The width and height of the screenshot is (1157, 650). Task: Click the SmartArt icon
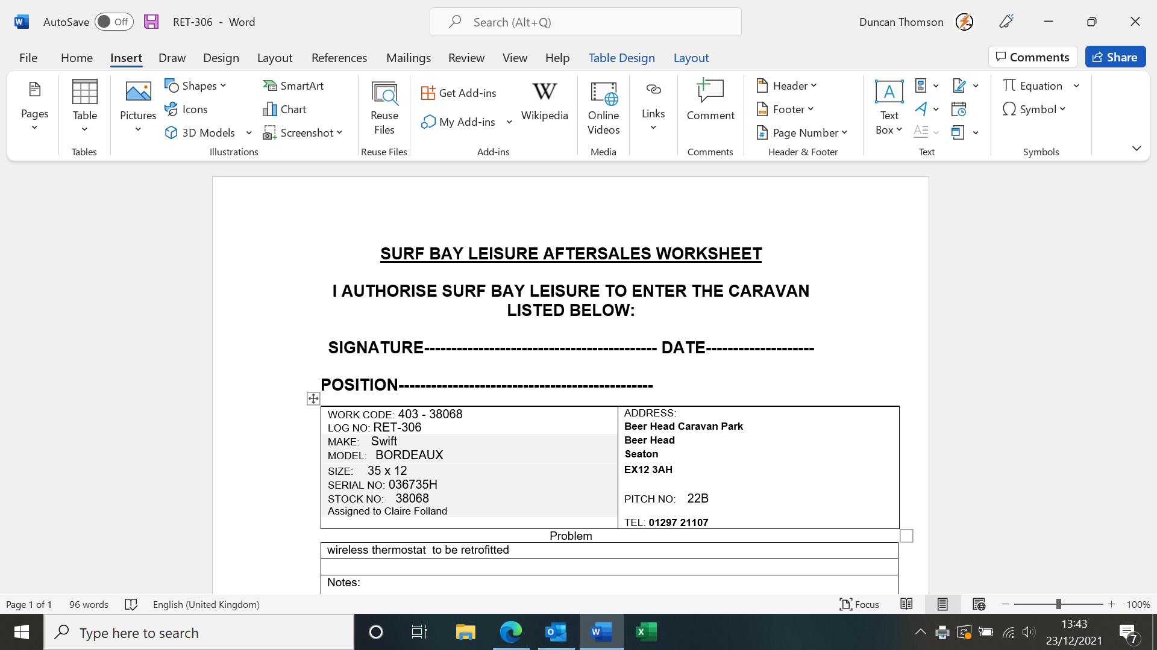(x=270, y=85)
